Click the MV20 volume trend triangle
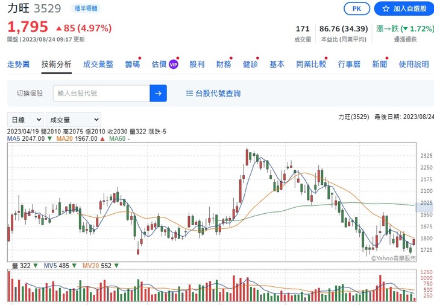The image size is (434, 305). click(x=116, y=266)
